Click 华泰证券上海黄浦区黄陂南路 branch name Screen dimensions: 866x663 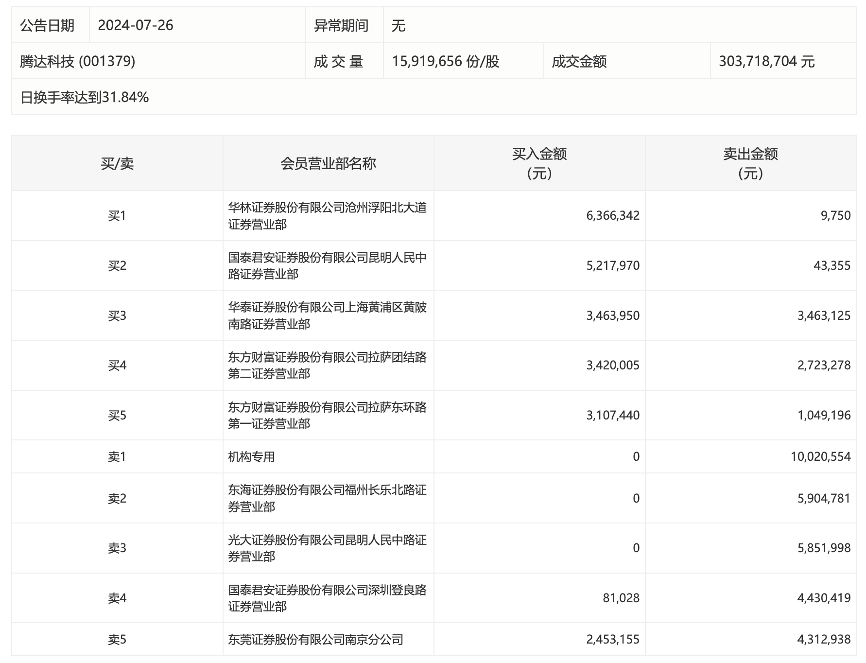pyautogui.click(x=328, y=315)
